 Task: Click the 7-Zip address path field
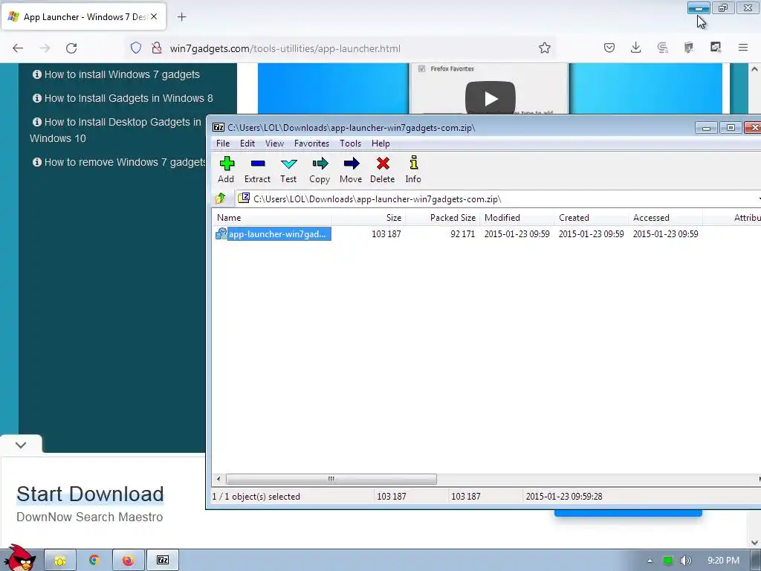497,199
